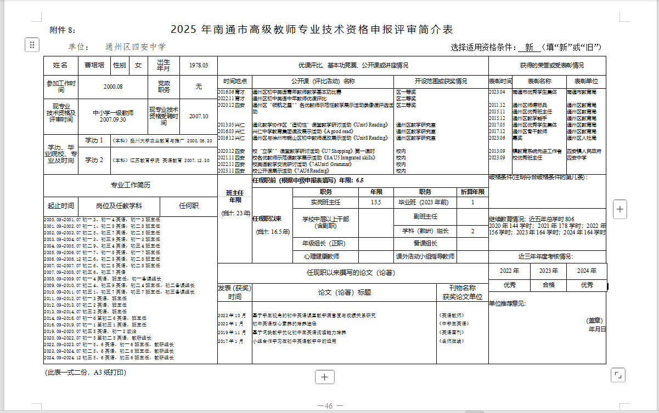
Task: Select the birth date cell 1978.03
Action: 199,65
